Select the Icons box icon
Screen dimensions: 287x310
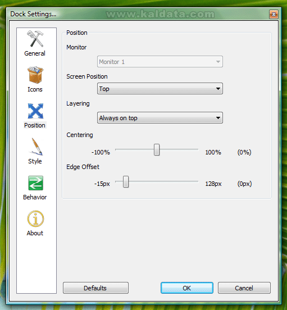coord(35,75)
